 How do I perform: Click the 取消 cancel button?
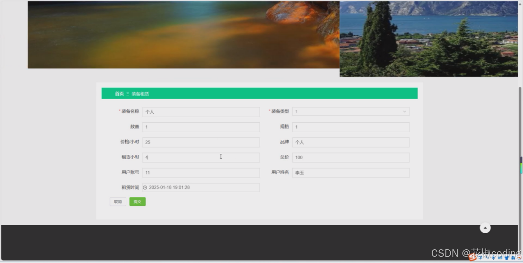click(x=118, y=202)
